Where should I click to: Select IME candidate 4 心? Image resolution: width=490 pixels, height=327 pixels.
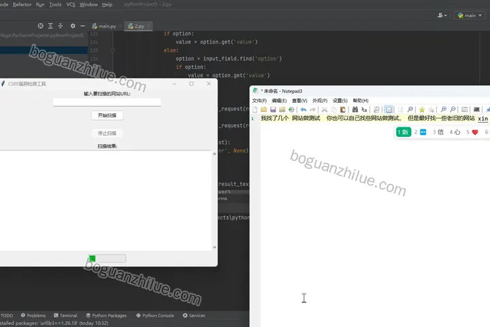point(455,132)
